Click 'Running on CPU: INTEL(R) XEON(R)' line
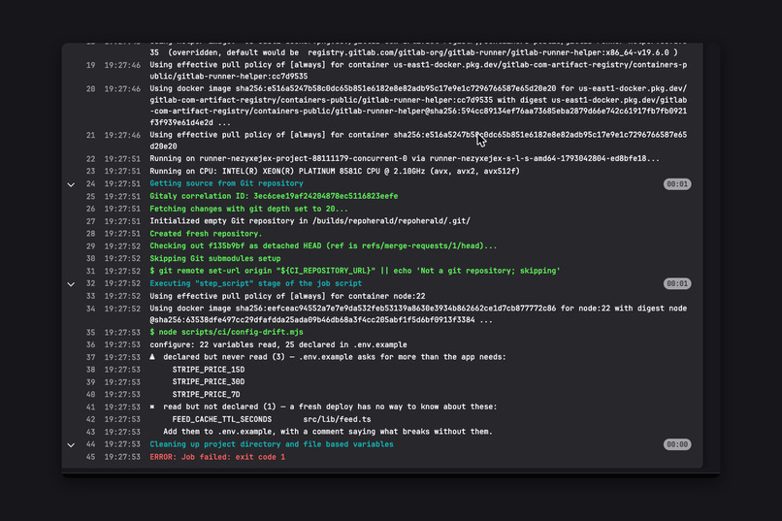Viewport: 782px width, 521px height. click(x=335, y=171)
